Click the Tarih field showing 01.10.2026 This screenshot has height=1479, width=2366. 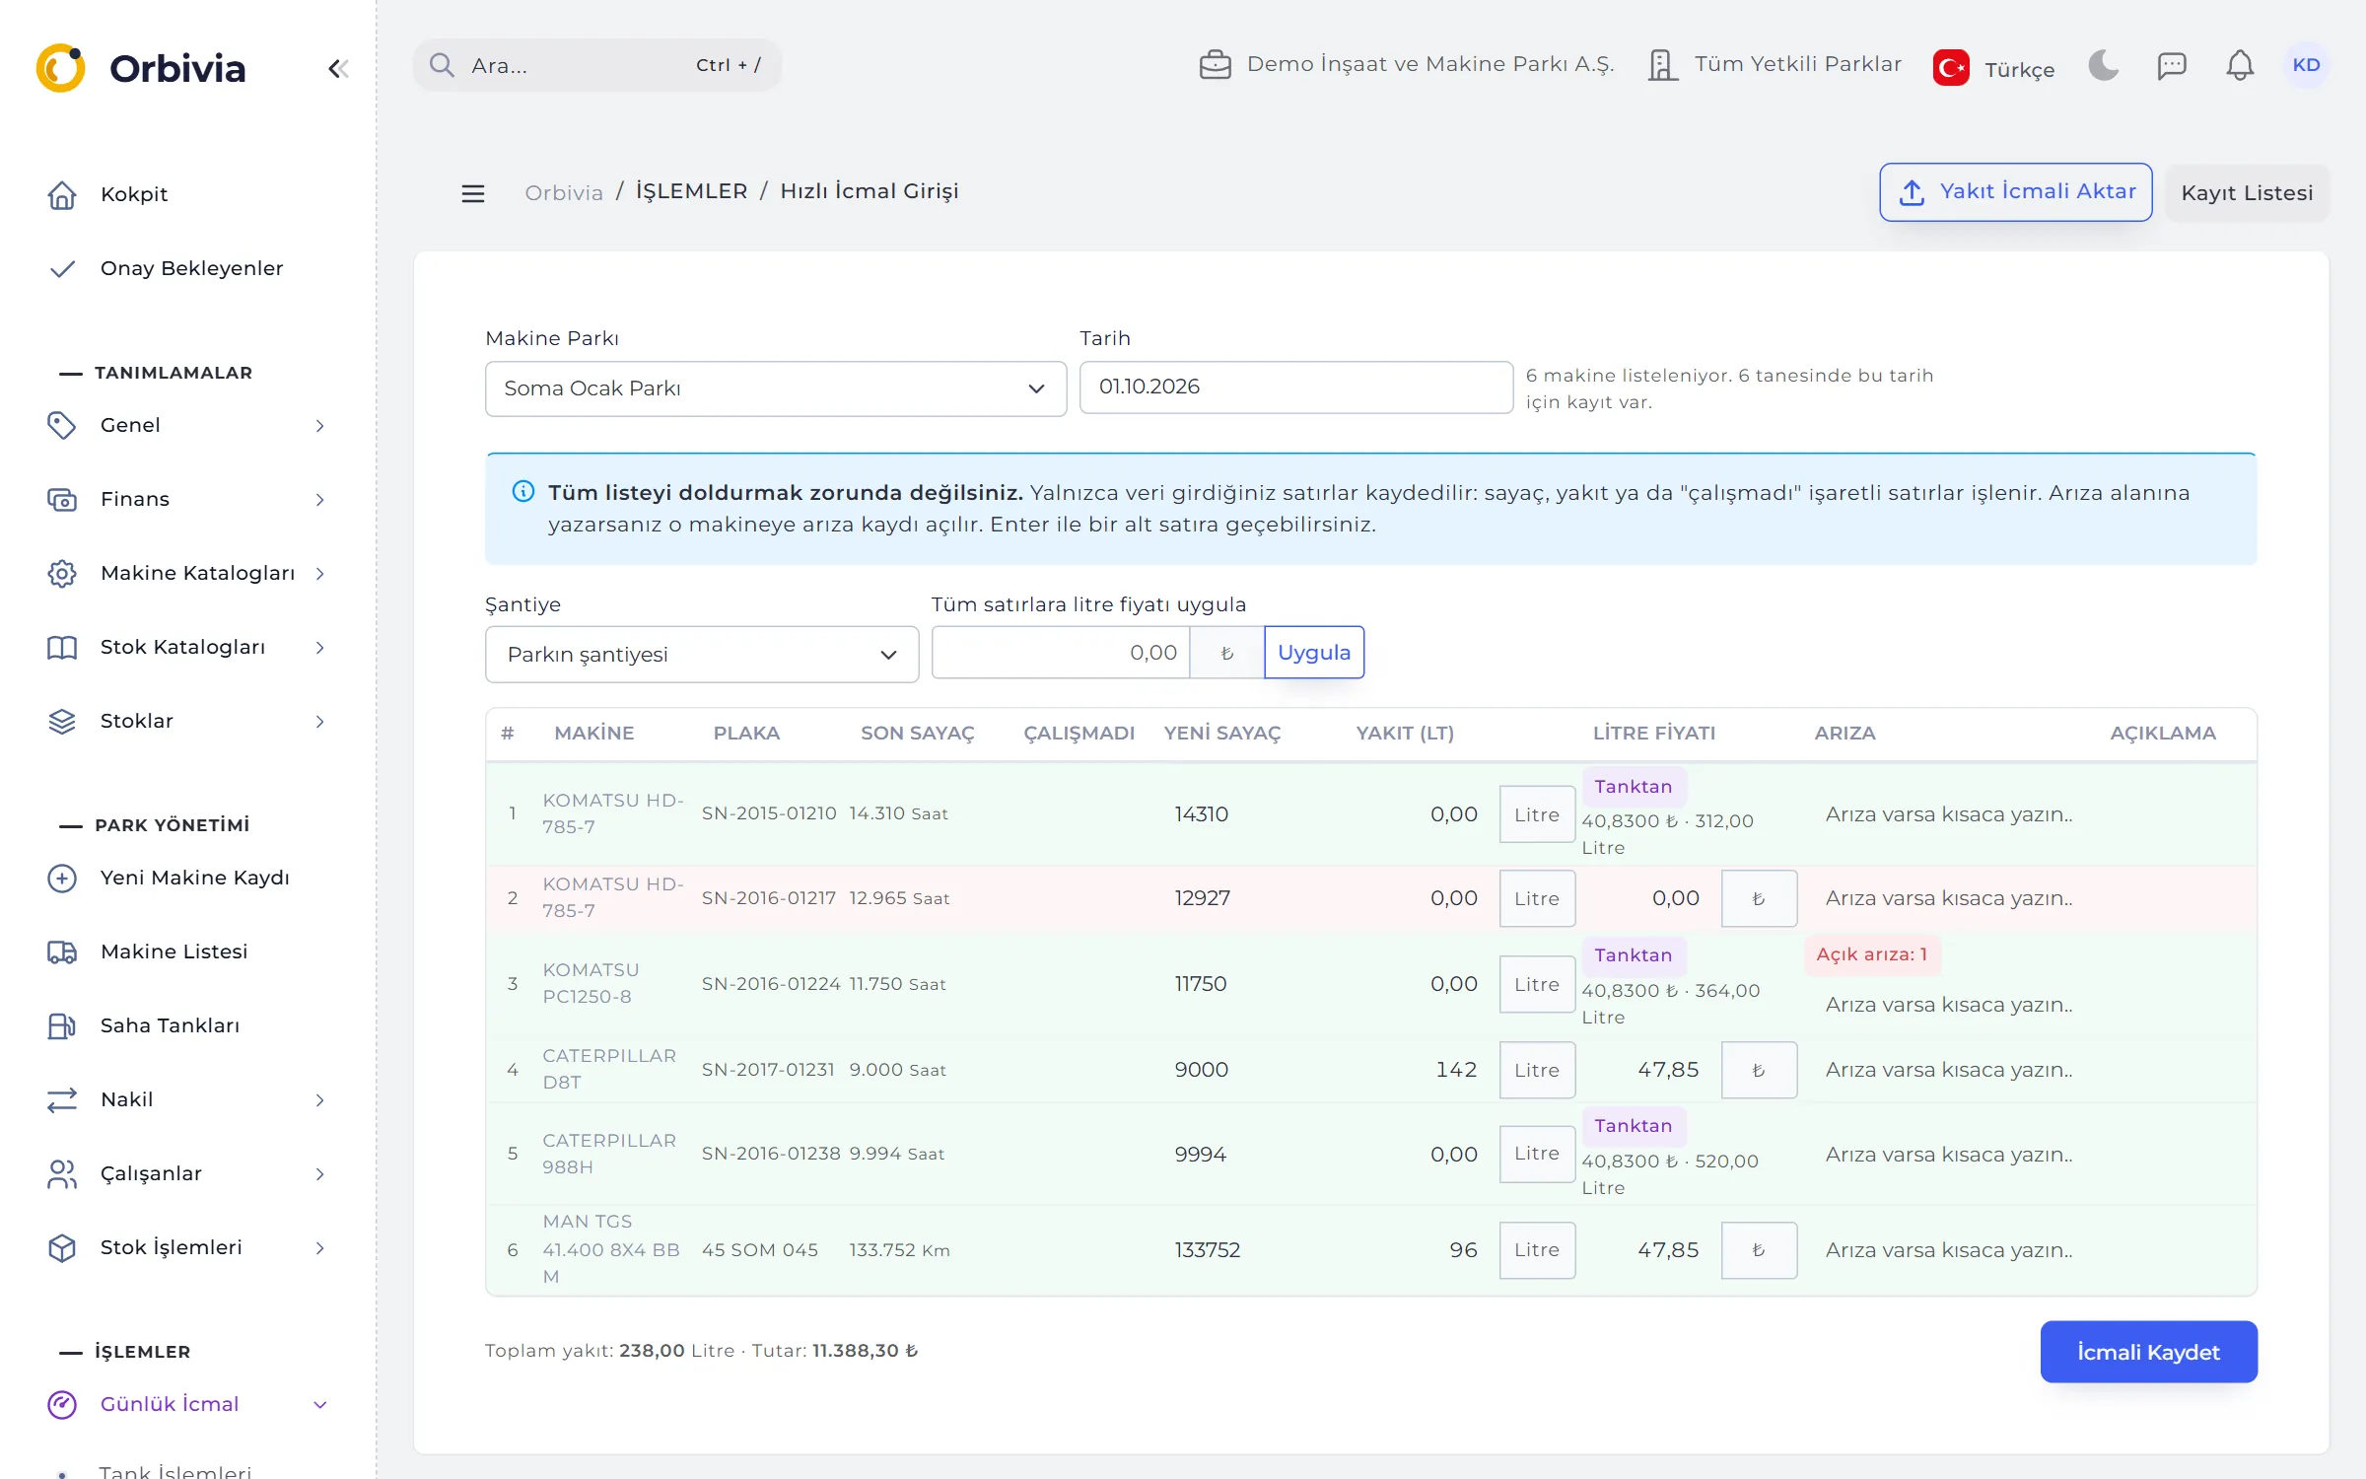click(x=1295, y=387)
